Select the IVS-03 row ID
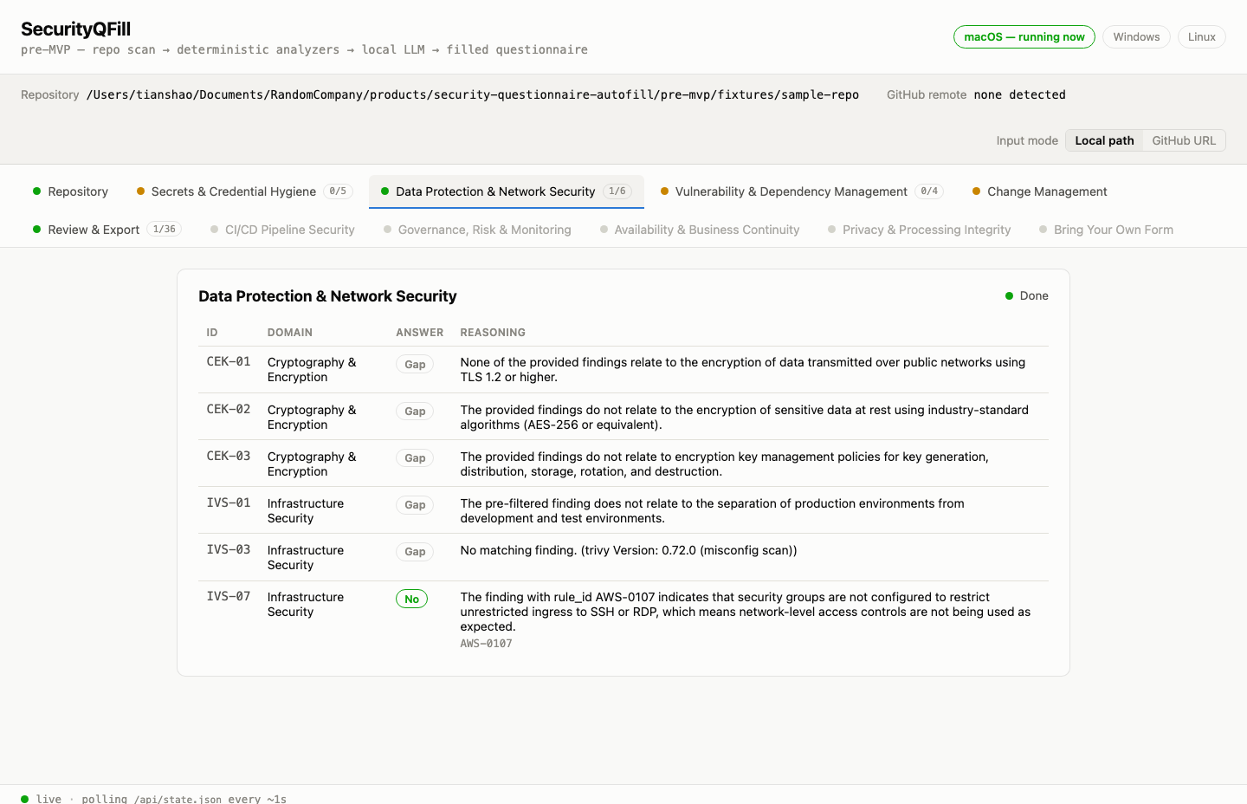Screen dimensions: 1247x804 pos(229,549)
